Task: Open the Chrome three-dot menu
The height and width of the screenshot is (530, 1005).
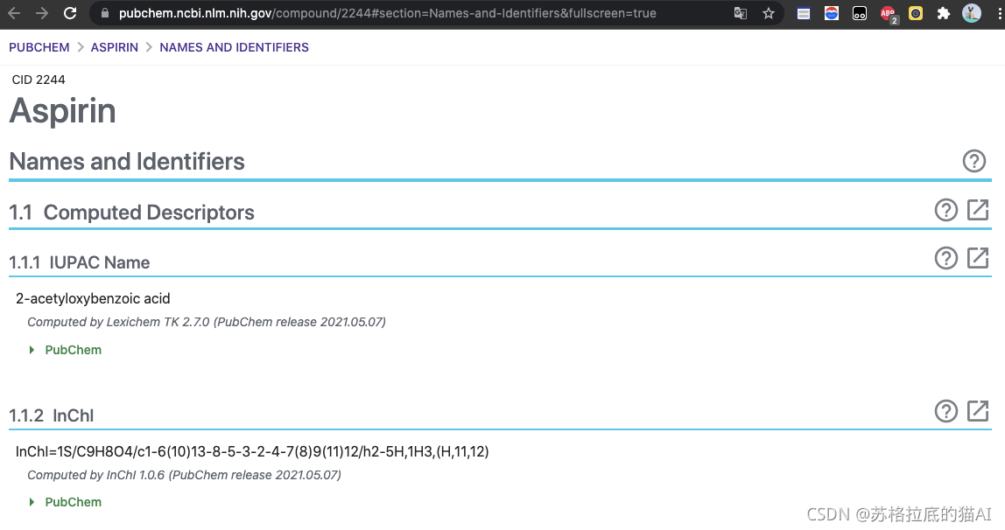Action: [x=999, y=13]
